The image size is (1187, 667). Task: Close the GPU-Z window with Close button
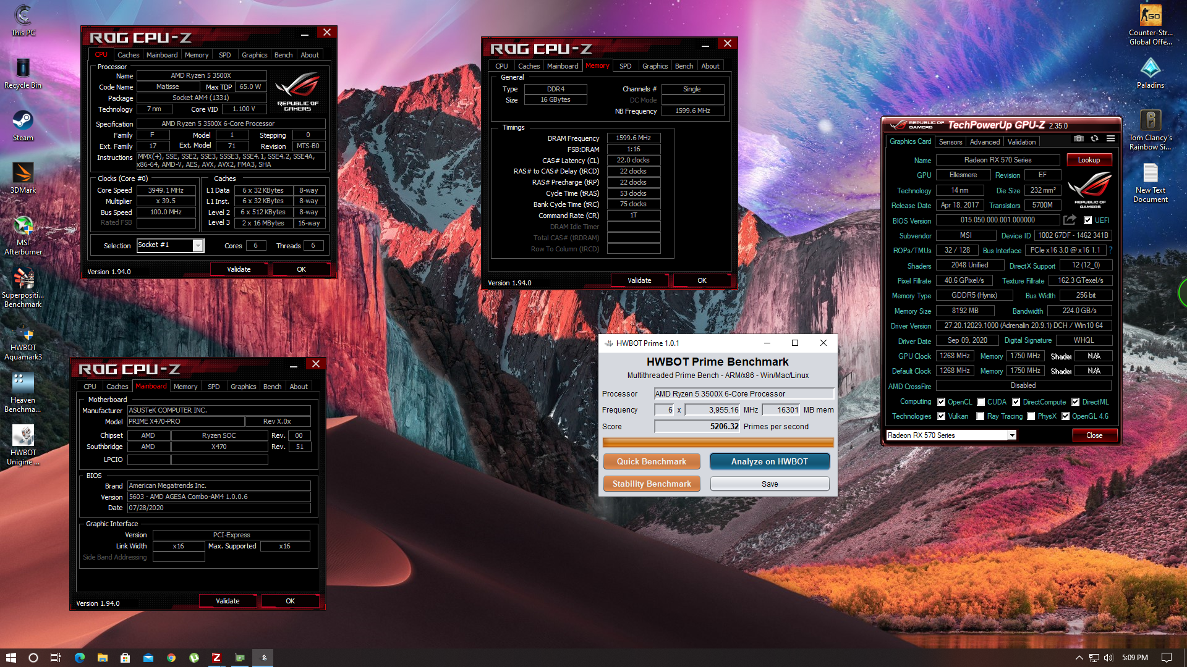tap(1094, 435)
